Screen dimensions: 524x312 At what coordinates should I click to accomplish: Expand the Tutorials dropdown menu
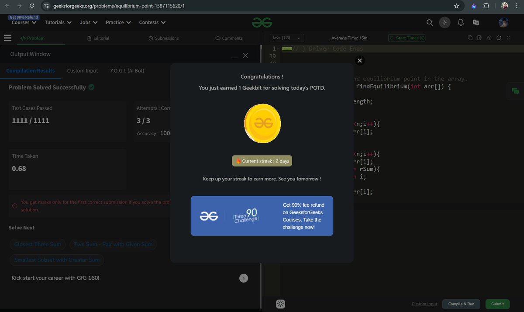[58, 22]
